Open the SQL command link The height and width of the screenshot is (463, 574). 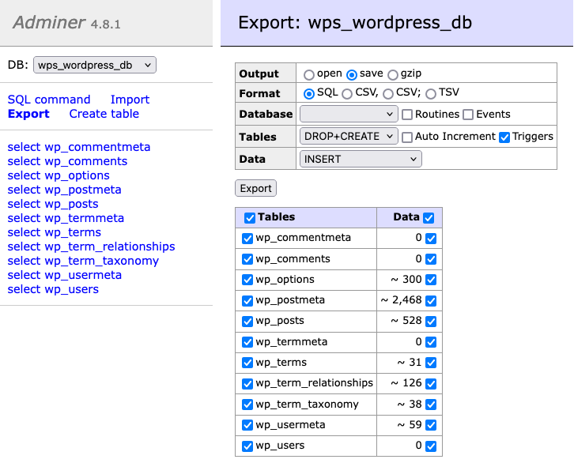(49, 100)
